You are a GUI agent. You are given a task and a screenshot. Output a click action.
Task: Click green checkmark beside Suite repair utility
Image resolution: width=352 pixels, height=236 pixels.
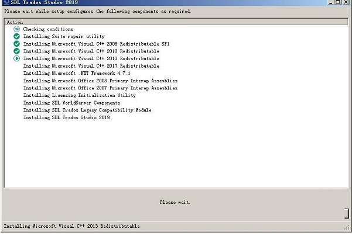[16, 36]
